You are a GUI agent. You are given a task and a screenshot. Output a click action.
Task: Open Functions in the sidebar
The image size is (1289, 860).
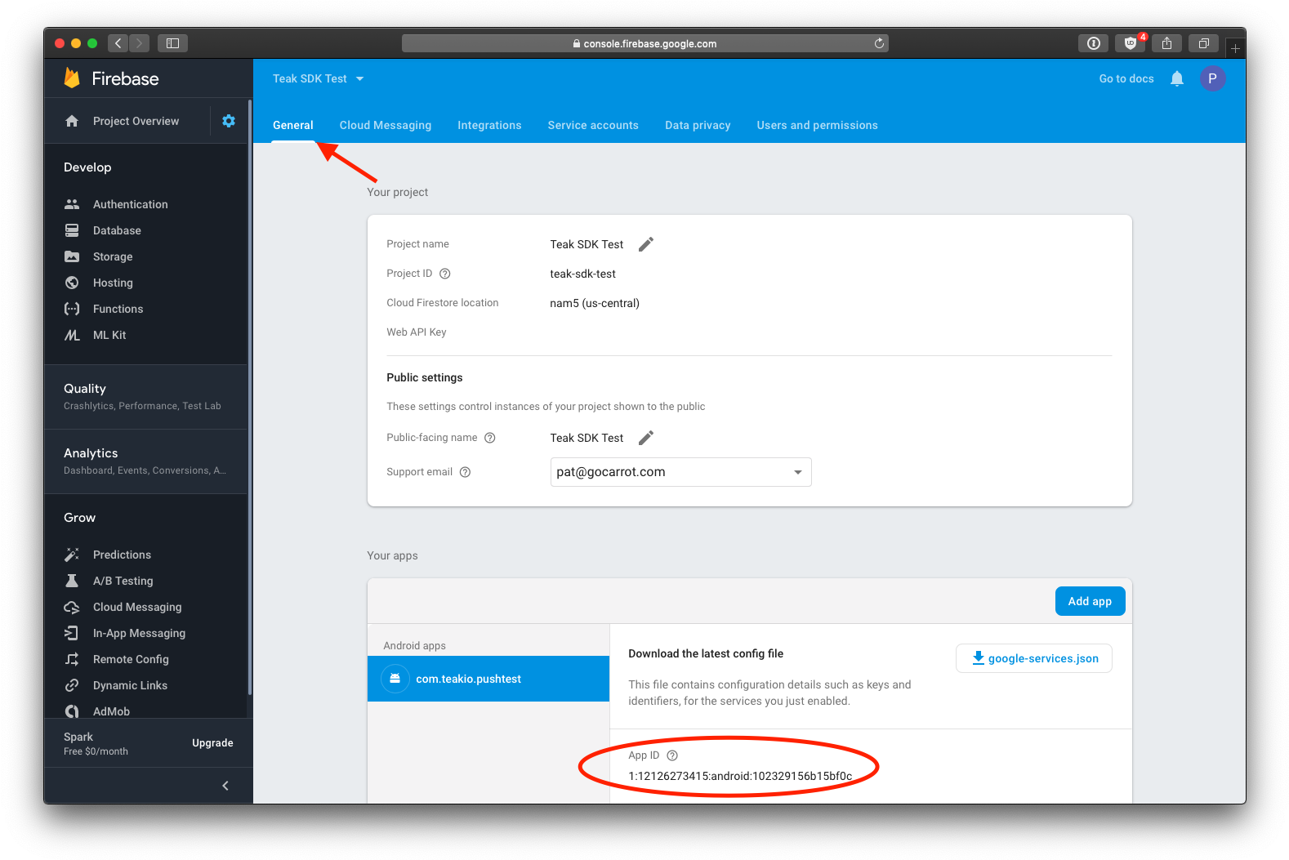[118, 309]
